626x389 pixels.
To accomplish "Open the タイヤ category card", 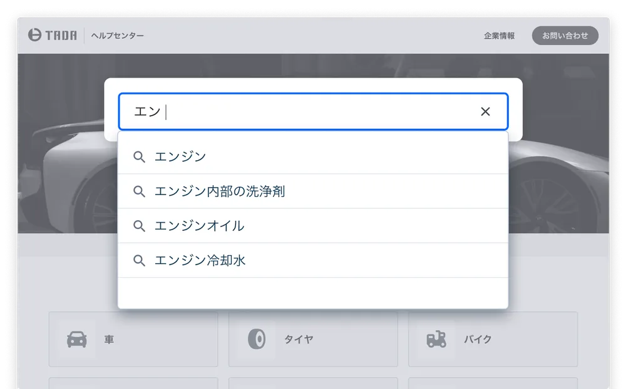I will point(313,339).
